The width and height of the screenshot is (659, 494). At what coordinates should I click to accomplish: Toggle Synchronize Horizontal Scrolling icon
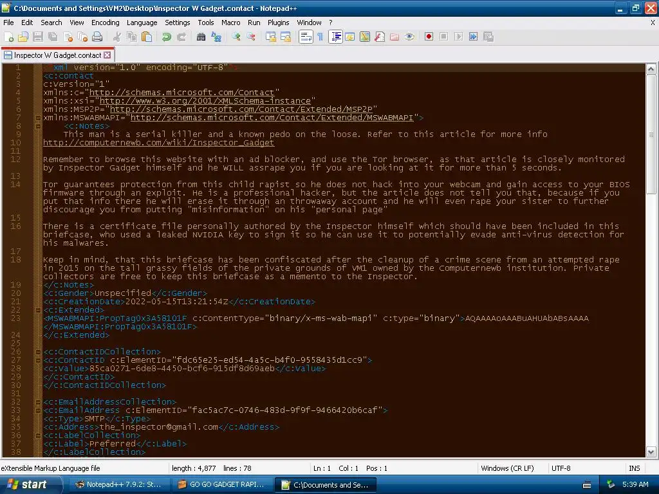pyautogui.click(x=286, y=37)
